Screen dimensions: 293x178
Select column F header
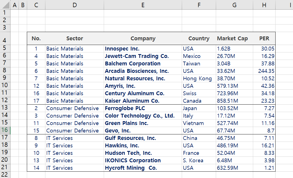199,5
